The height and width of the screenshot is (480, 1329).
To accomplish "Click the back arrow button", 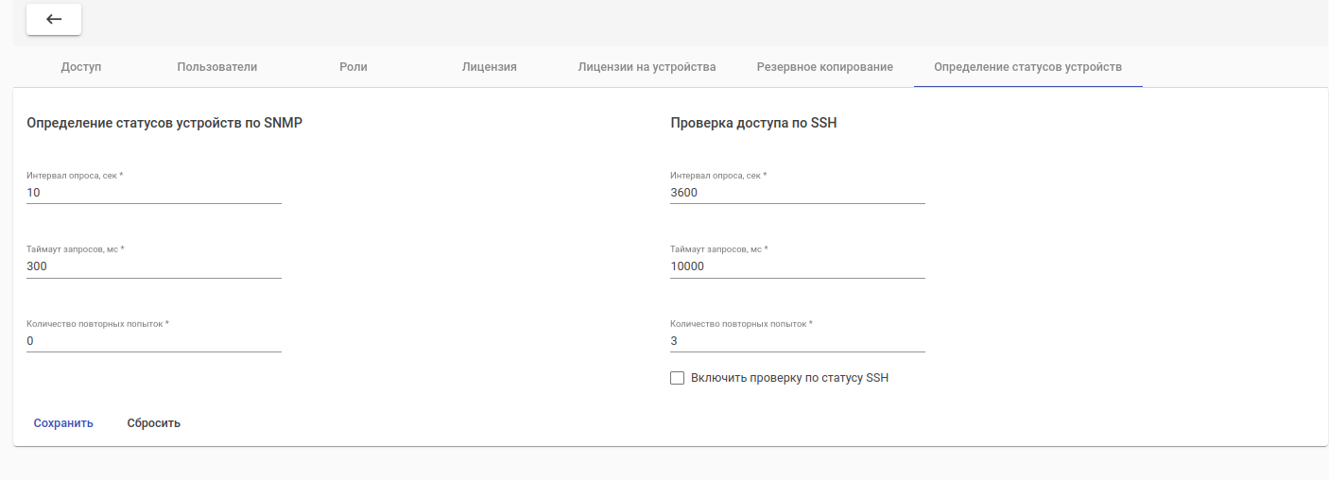I will (54, 19).
